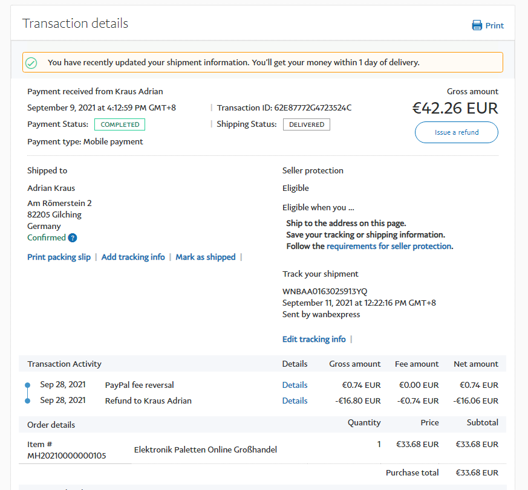Click the transaction ID text
The height and width of the screenshot is (490, 528).
[284, 108]
